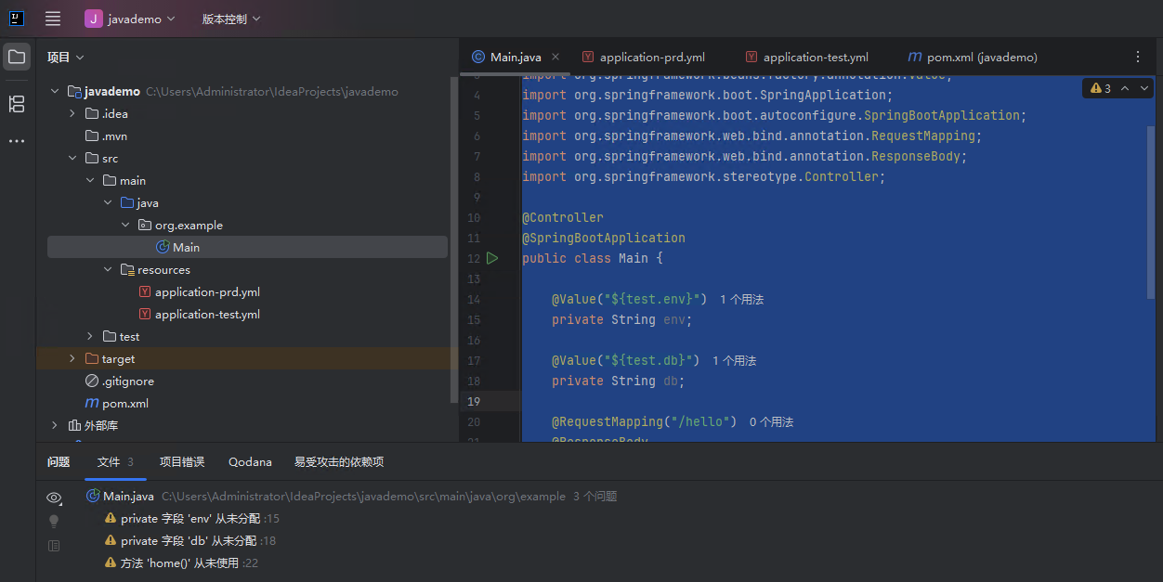Collapse the src folder

(x=72, y=159)
